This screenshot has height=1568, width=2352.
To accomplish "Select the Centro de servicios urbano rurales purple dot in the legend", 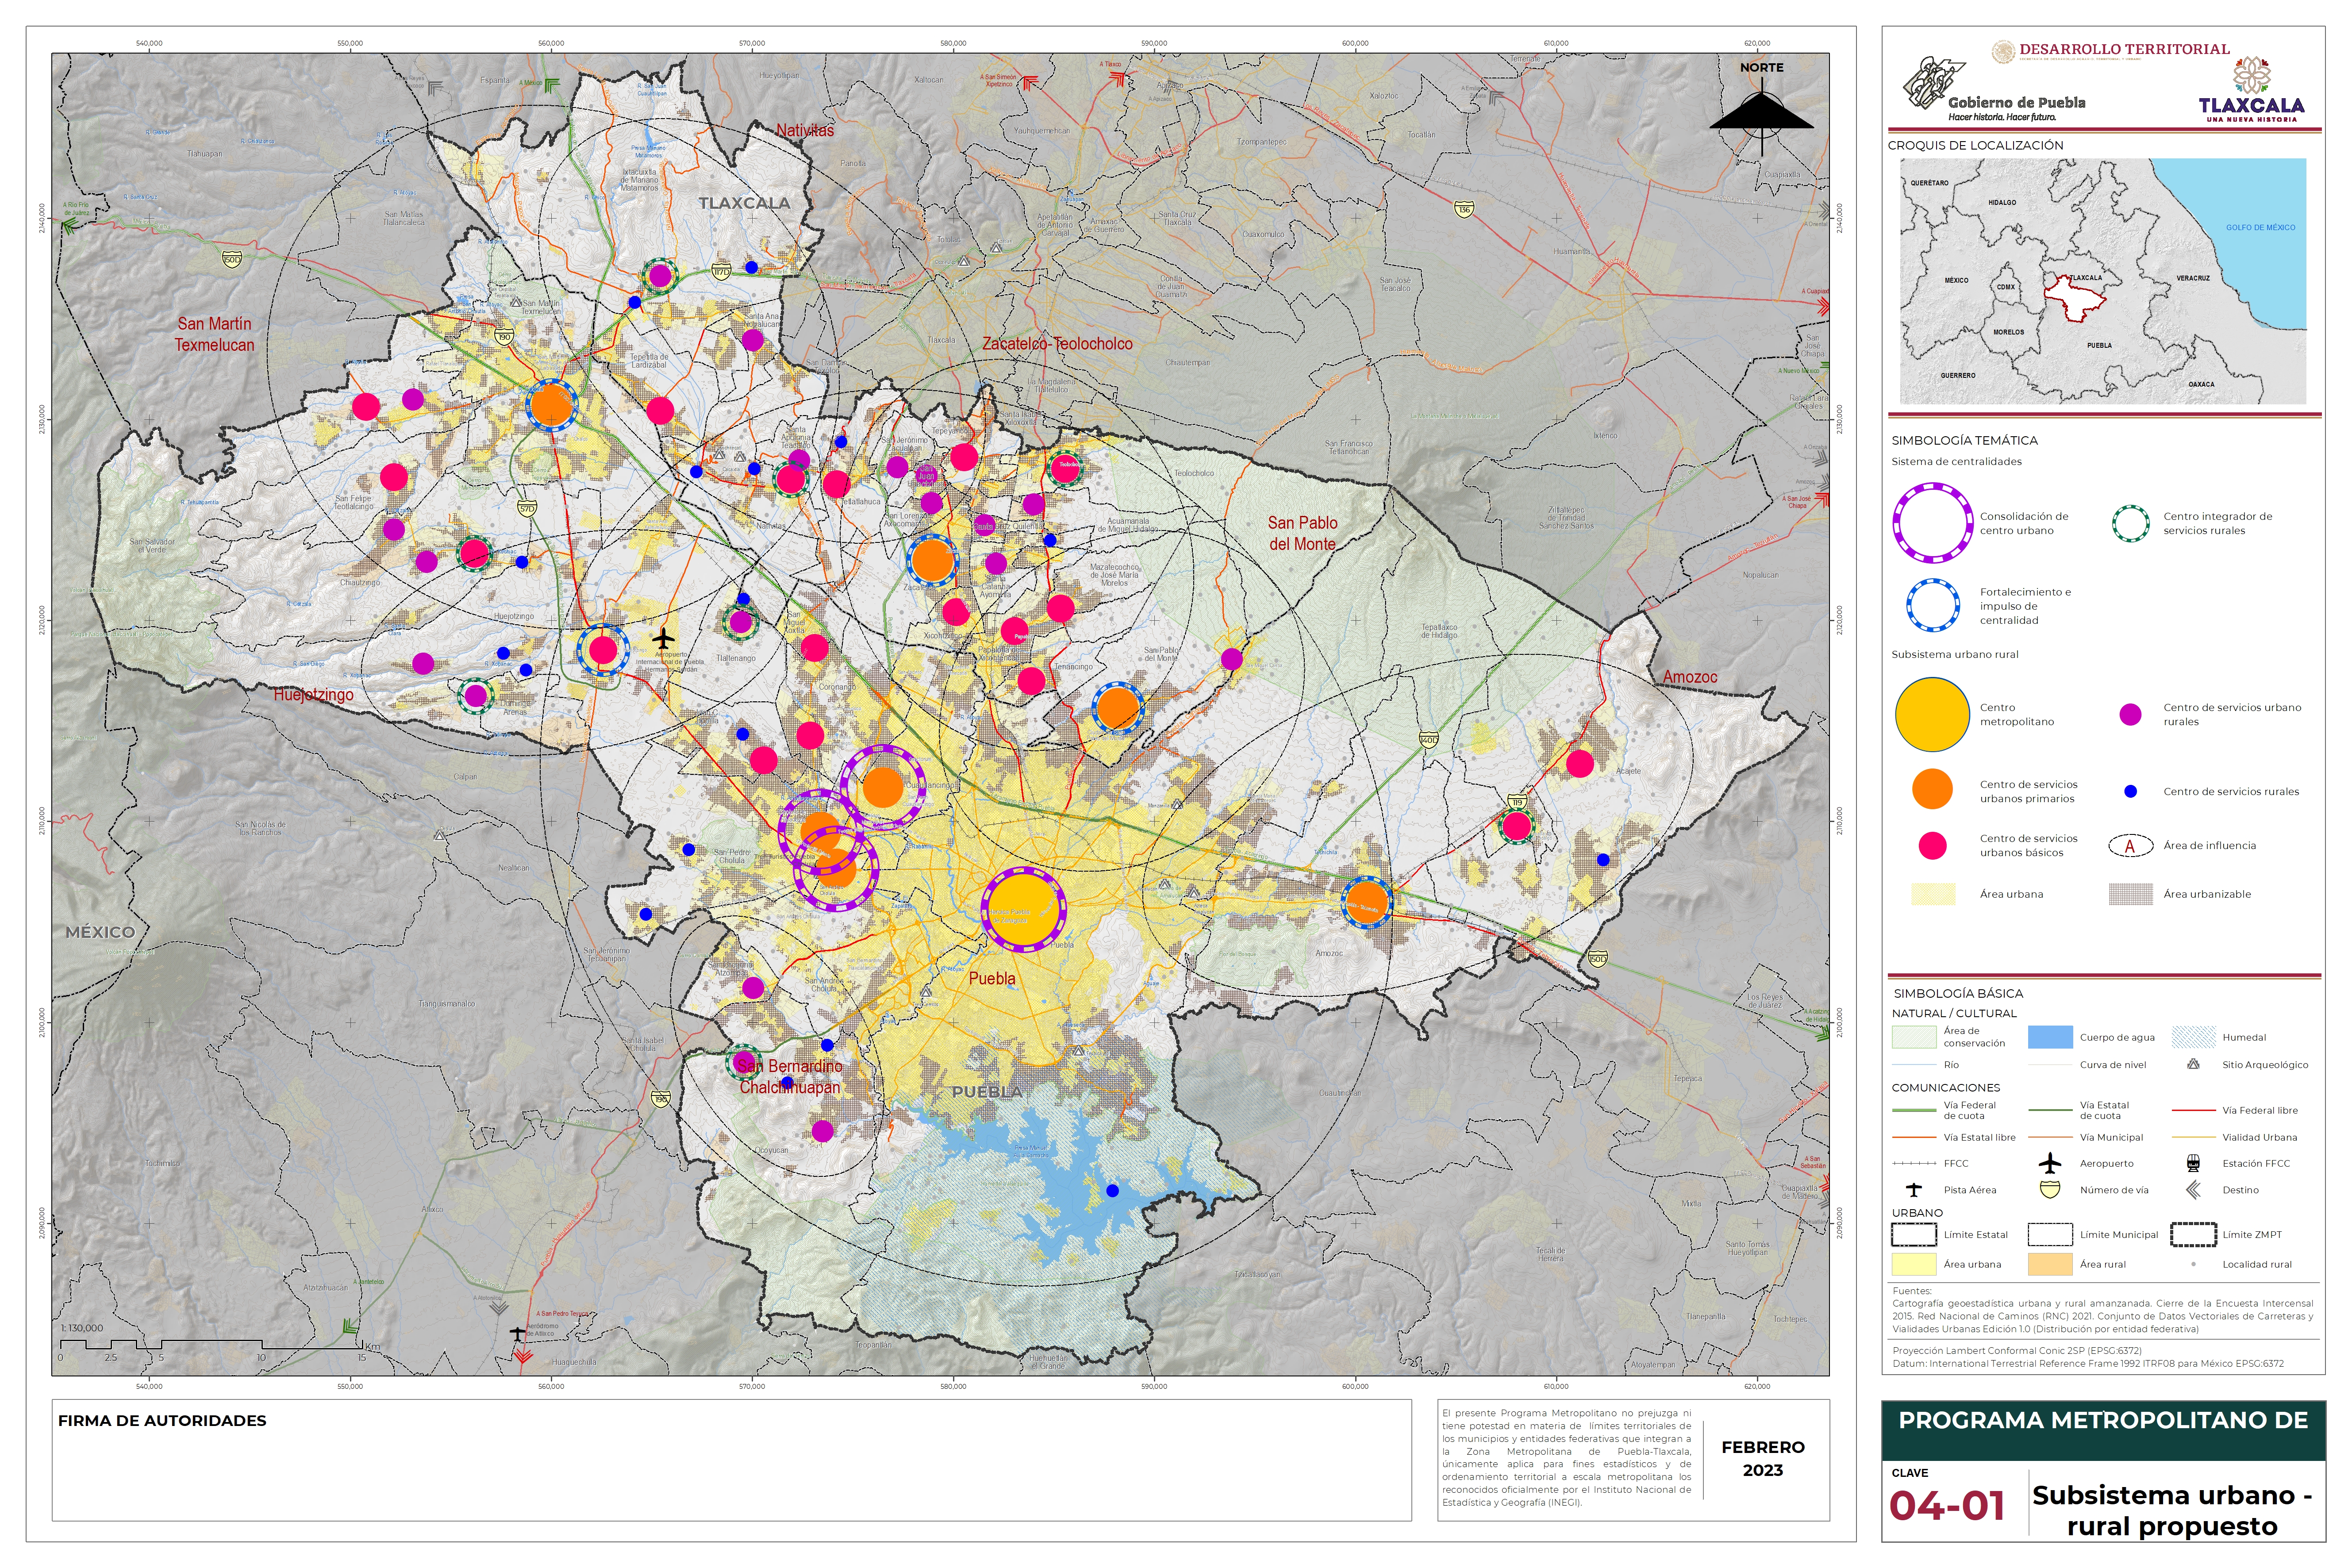I will pos(2130,714).
